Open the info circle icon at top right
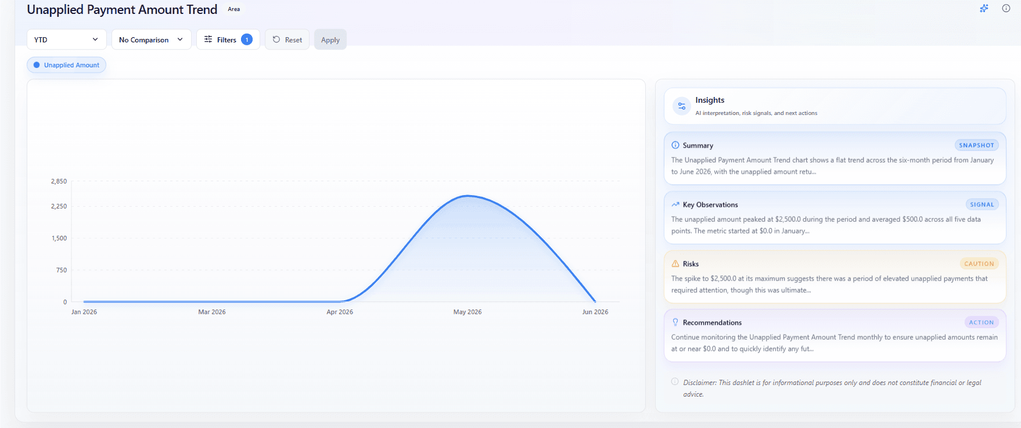Image resolution: width=1021 pixels, height=428 pixels. 1006,8
